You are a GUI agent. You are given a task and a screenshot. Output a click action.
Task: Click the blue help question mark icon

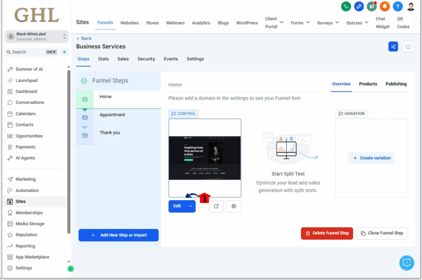[x=398, y=7]
